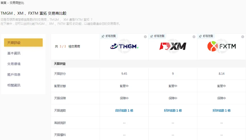Click the 天眼爆料 row label
The image size is (246, 140).
pos(60,135)
